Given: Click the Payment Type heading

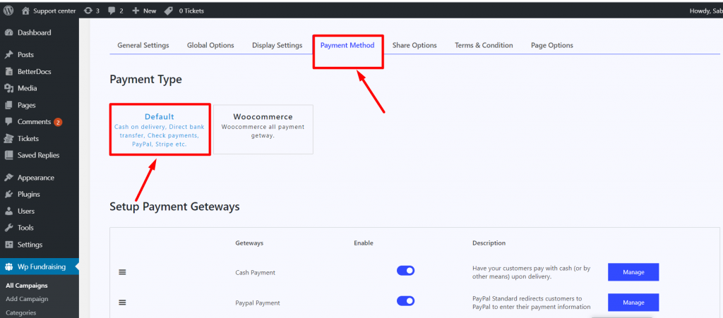Looking at the screenshot, I should (x=145, y=80).
